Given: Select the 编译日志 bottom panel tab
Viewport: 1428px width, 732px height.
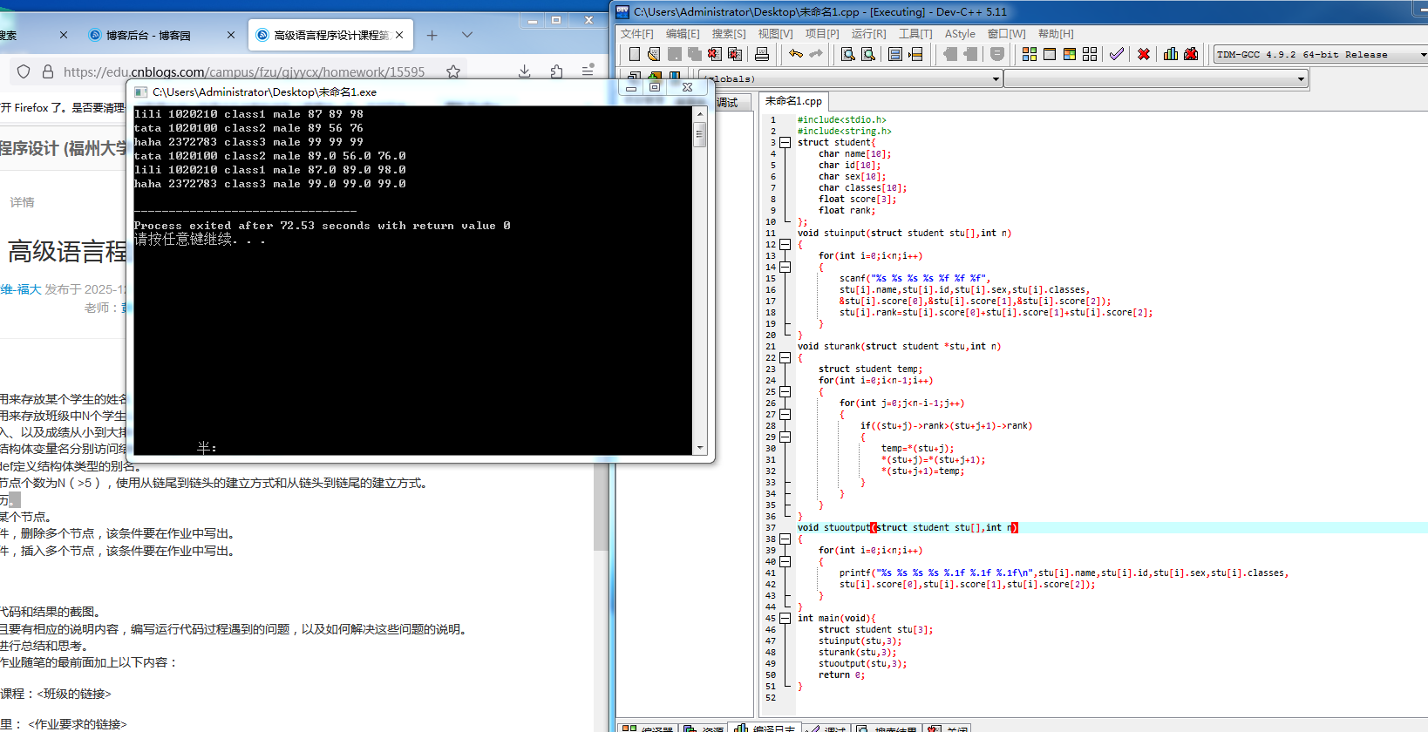Looking at the screenshot, I should coord(765,728).
